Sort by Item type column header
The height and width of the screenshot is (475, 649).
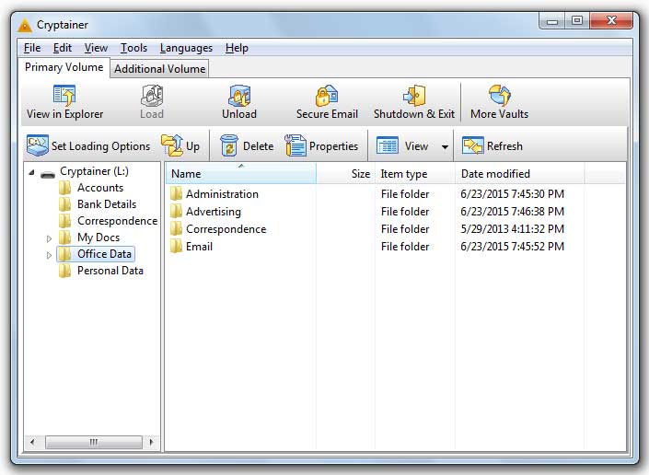point(415,174)
